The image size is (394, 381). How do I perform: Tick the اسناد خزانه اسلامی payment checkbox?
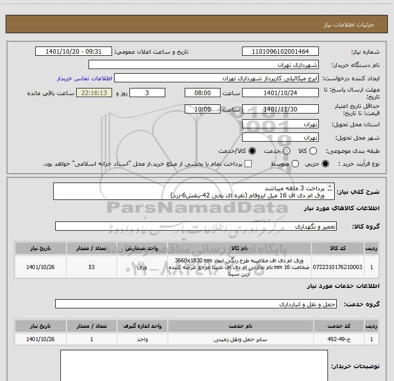point(248,164)
